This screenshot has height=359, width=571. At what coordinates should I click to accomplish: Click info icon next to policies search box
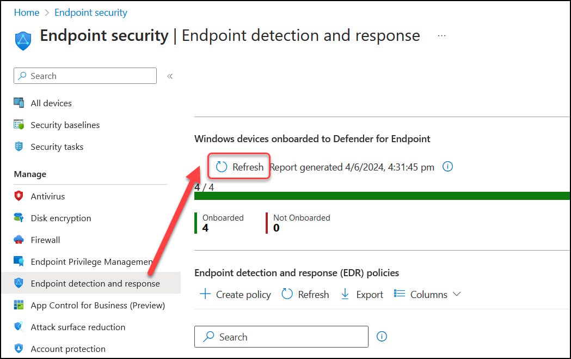pyautogui.click(x=382, y=336)
